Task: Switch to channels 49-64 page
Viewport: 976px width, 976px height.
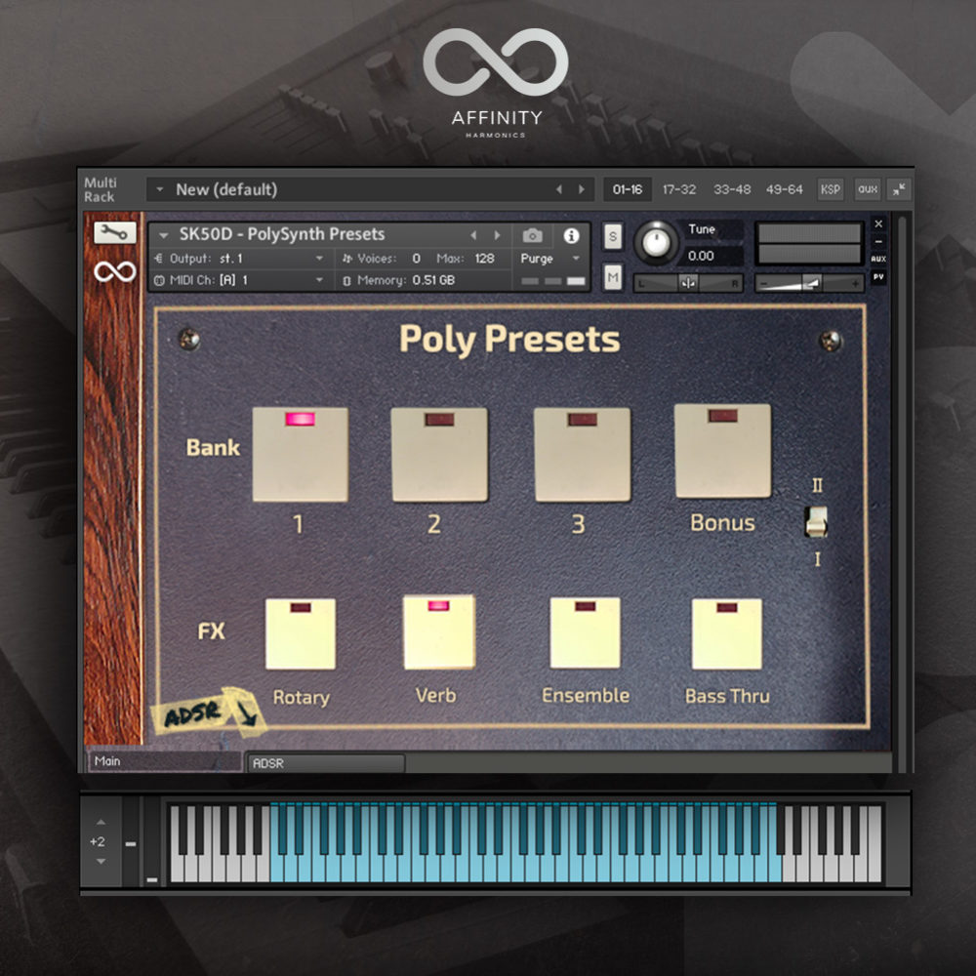Action: pos(785,189)
